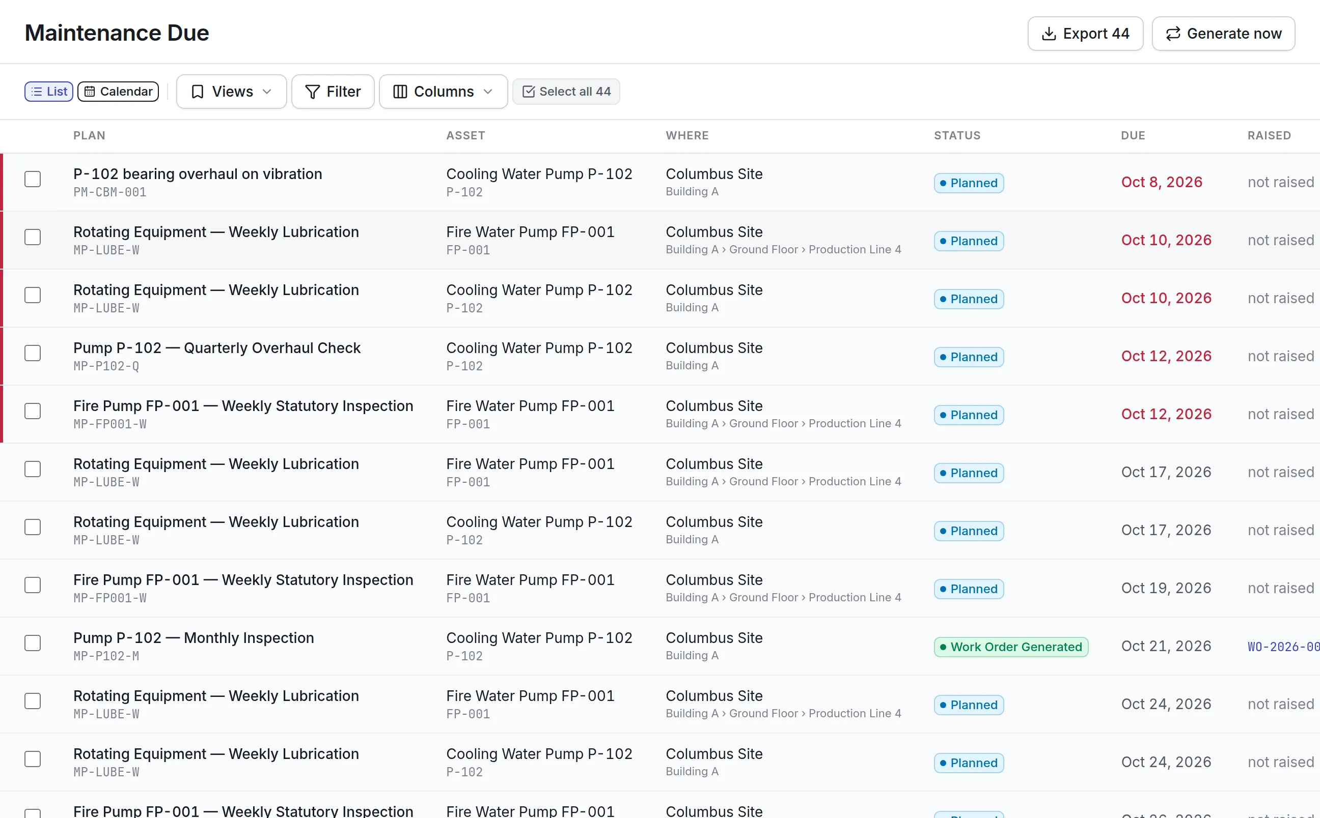Open the WO-2026 work order link
The image size is (1320, 818).
(x=1283, y=647)
